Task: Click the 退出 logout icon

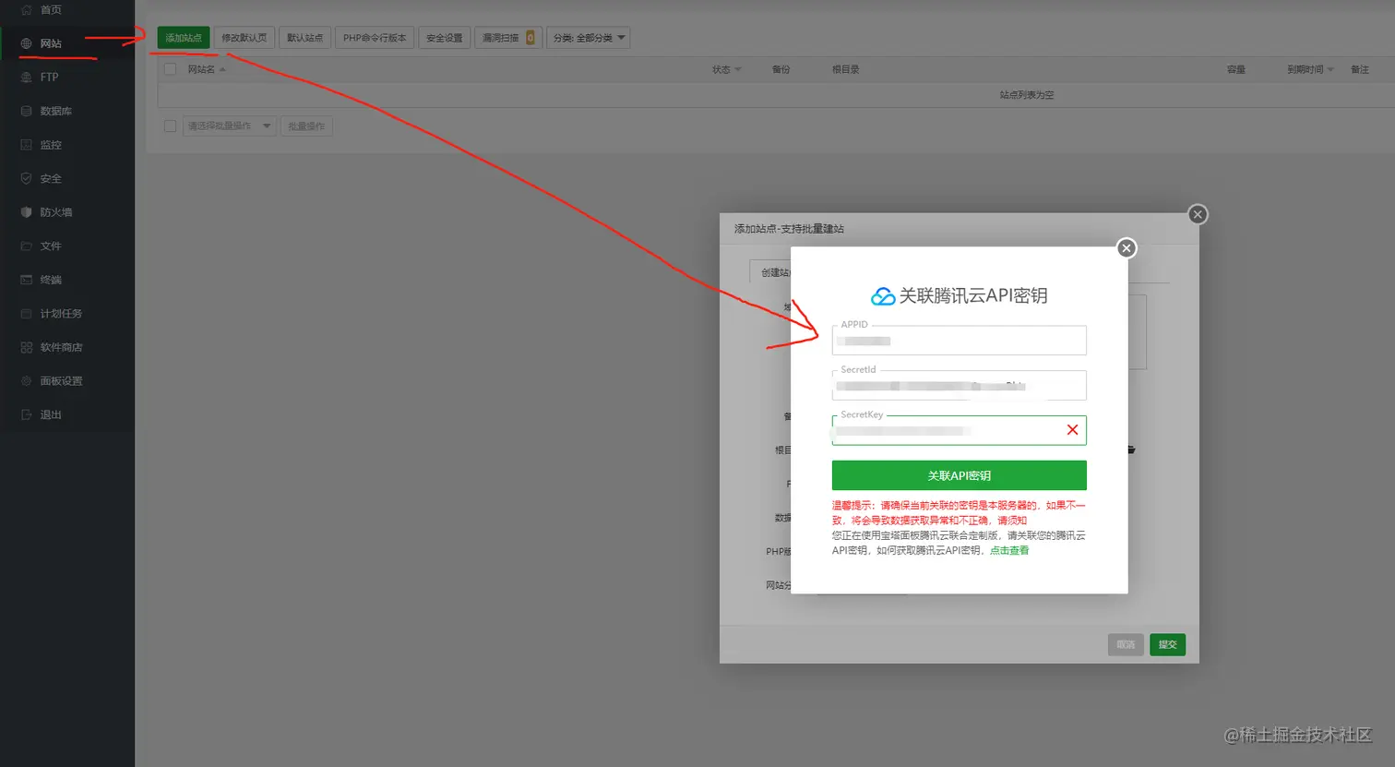Action: [x=26, y=415]
